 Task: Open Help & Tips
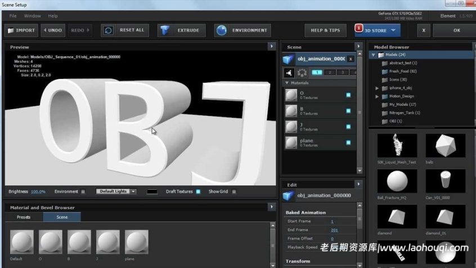point(325,30)
